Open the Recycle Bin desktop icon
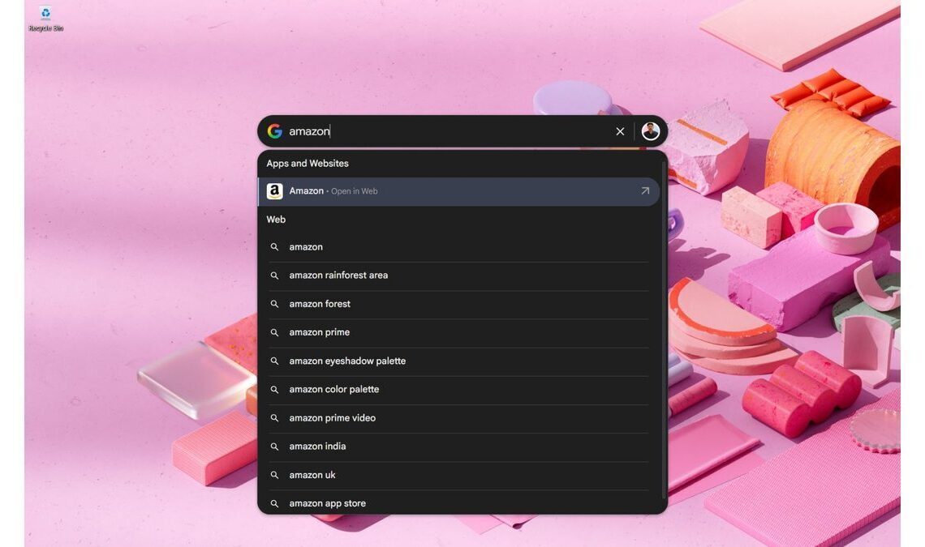The width and height of the screenshot is (925, 547). 45,19
